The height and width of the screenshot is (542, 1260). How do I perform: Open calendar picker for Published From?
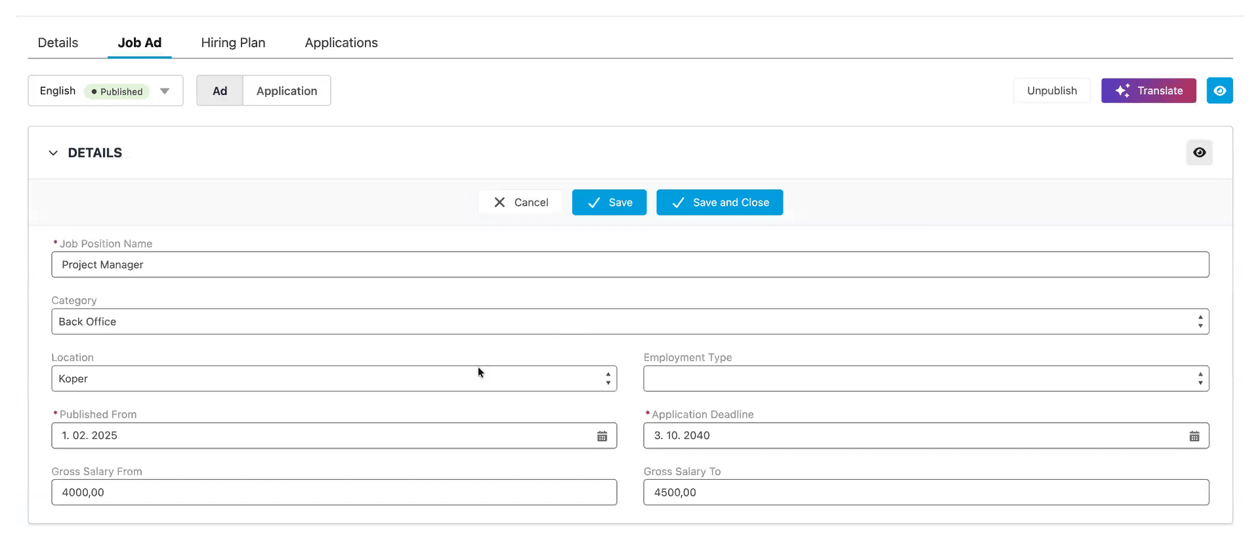pyautogui.click(x=602, y=436)
